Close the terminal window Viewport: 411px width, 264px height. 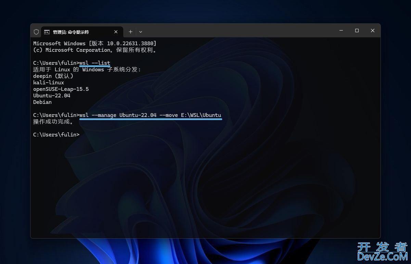[373, 31]
